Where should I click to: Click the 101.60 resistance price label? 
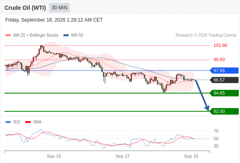(x=220, y=45)
